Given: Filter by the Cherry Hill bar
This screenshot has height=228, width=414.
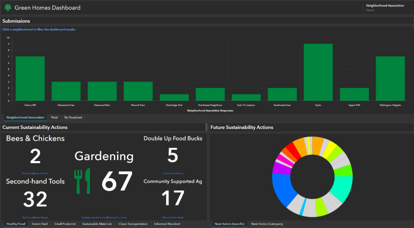Looking at the screenshot, I should coord(30,78).
